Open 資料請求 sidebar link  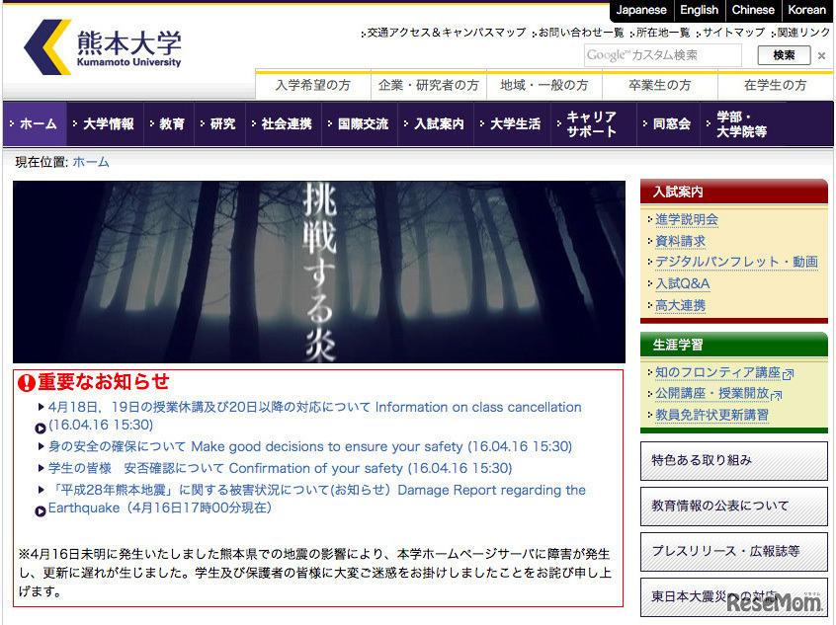[x=680, y=241]
